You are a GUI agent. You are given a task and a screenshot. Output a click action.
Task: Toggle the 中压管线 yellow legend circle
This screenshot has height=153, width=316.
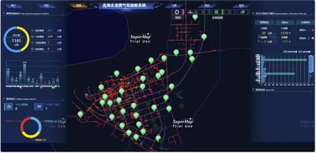click(x=32, y=37)
